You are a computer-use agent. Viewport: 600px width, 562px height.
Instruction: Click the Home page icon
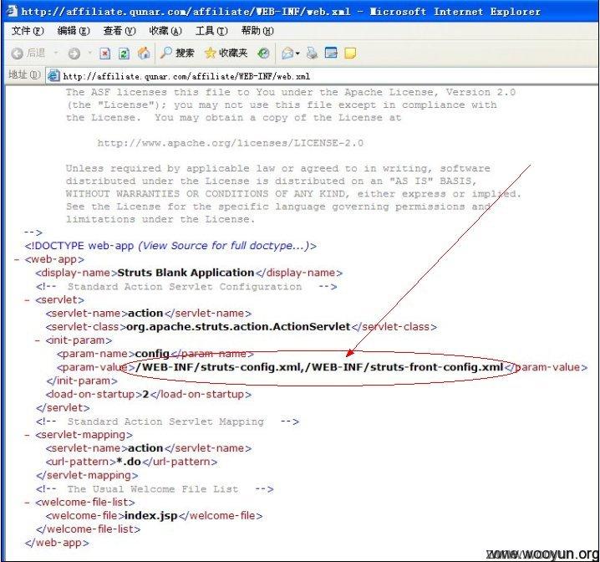tap(144, 54)
